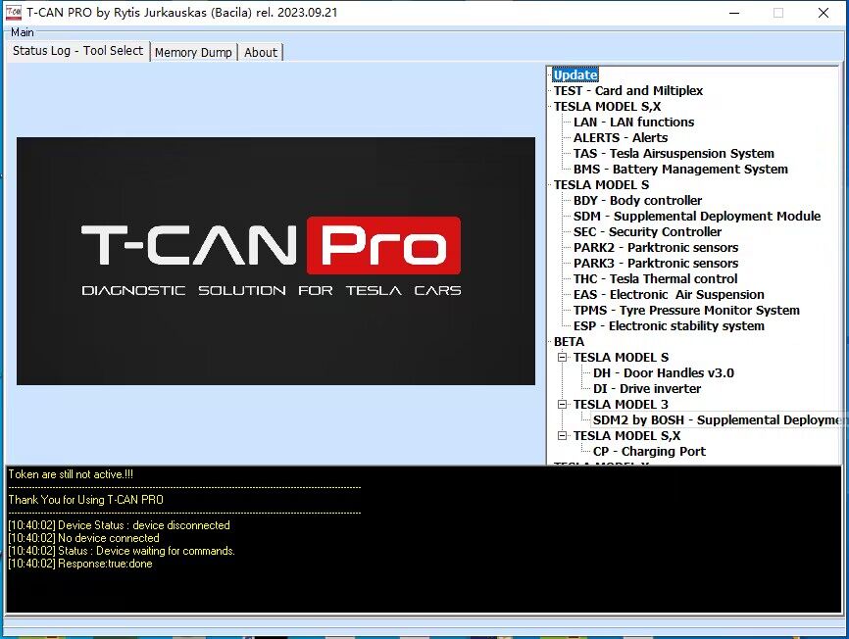
Task: Select PARK2 - Parktronic sensors
Action: pos(656,247)
